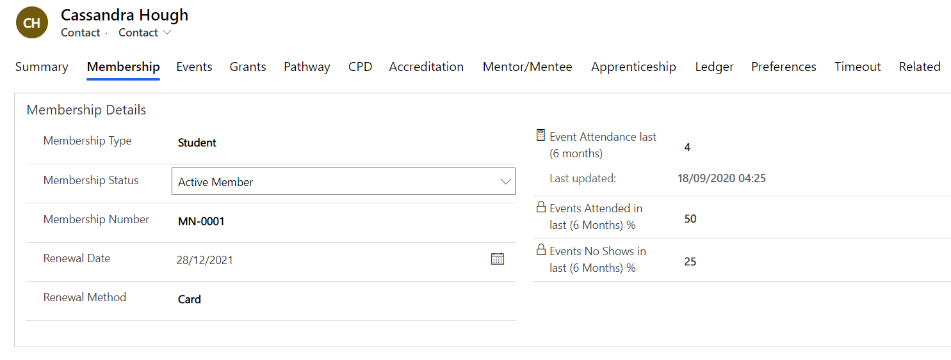
Task: Click the Membership Status dropdown arrow
Action: tap(505, 182)
